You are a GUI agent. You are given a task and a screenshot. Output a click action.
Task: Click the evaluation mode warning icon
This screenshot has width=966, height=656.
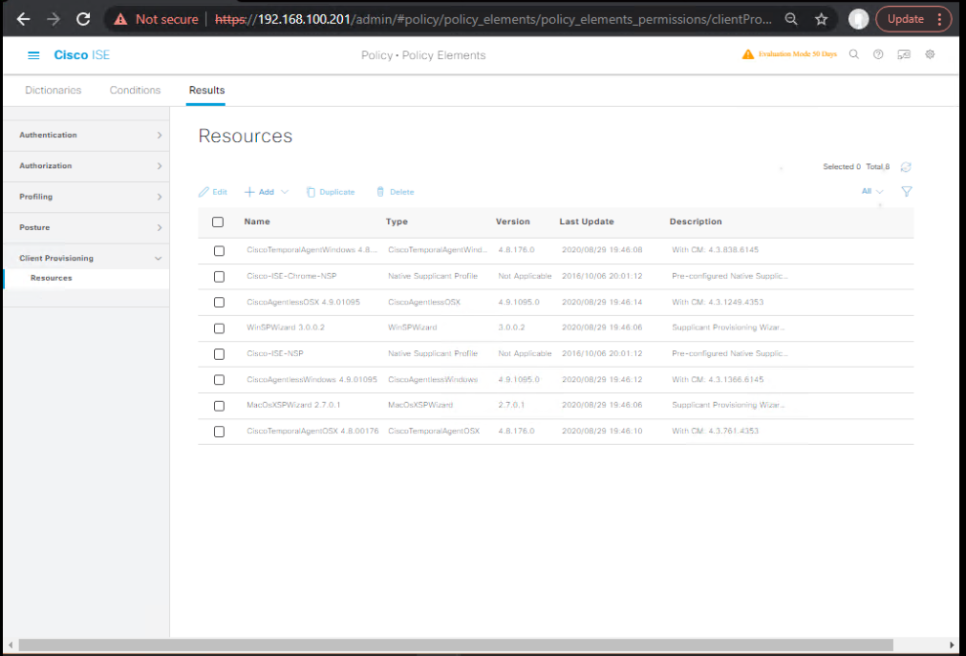coord(748,54)
